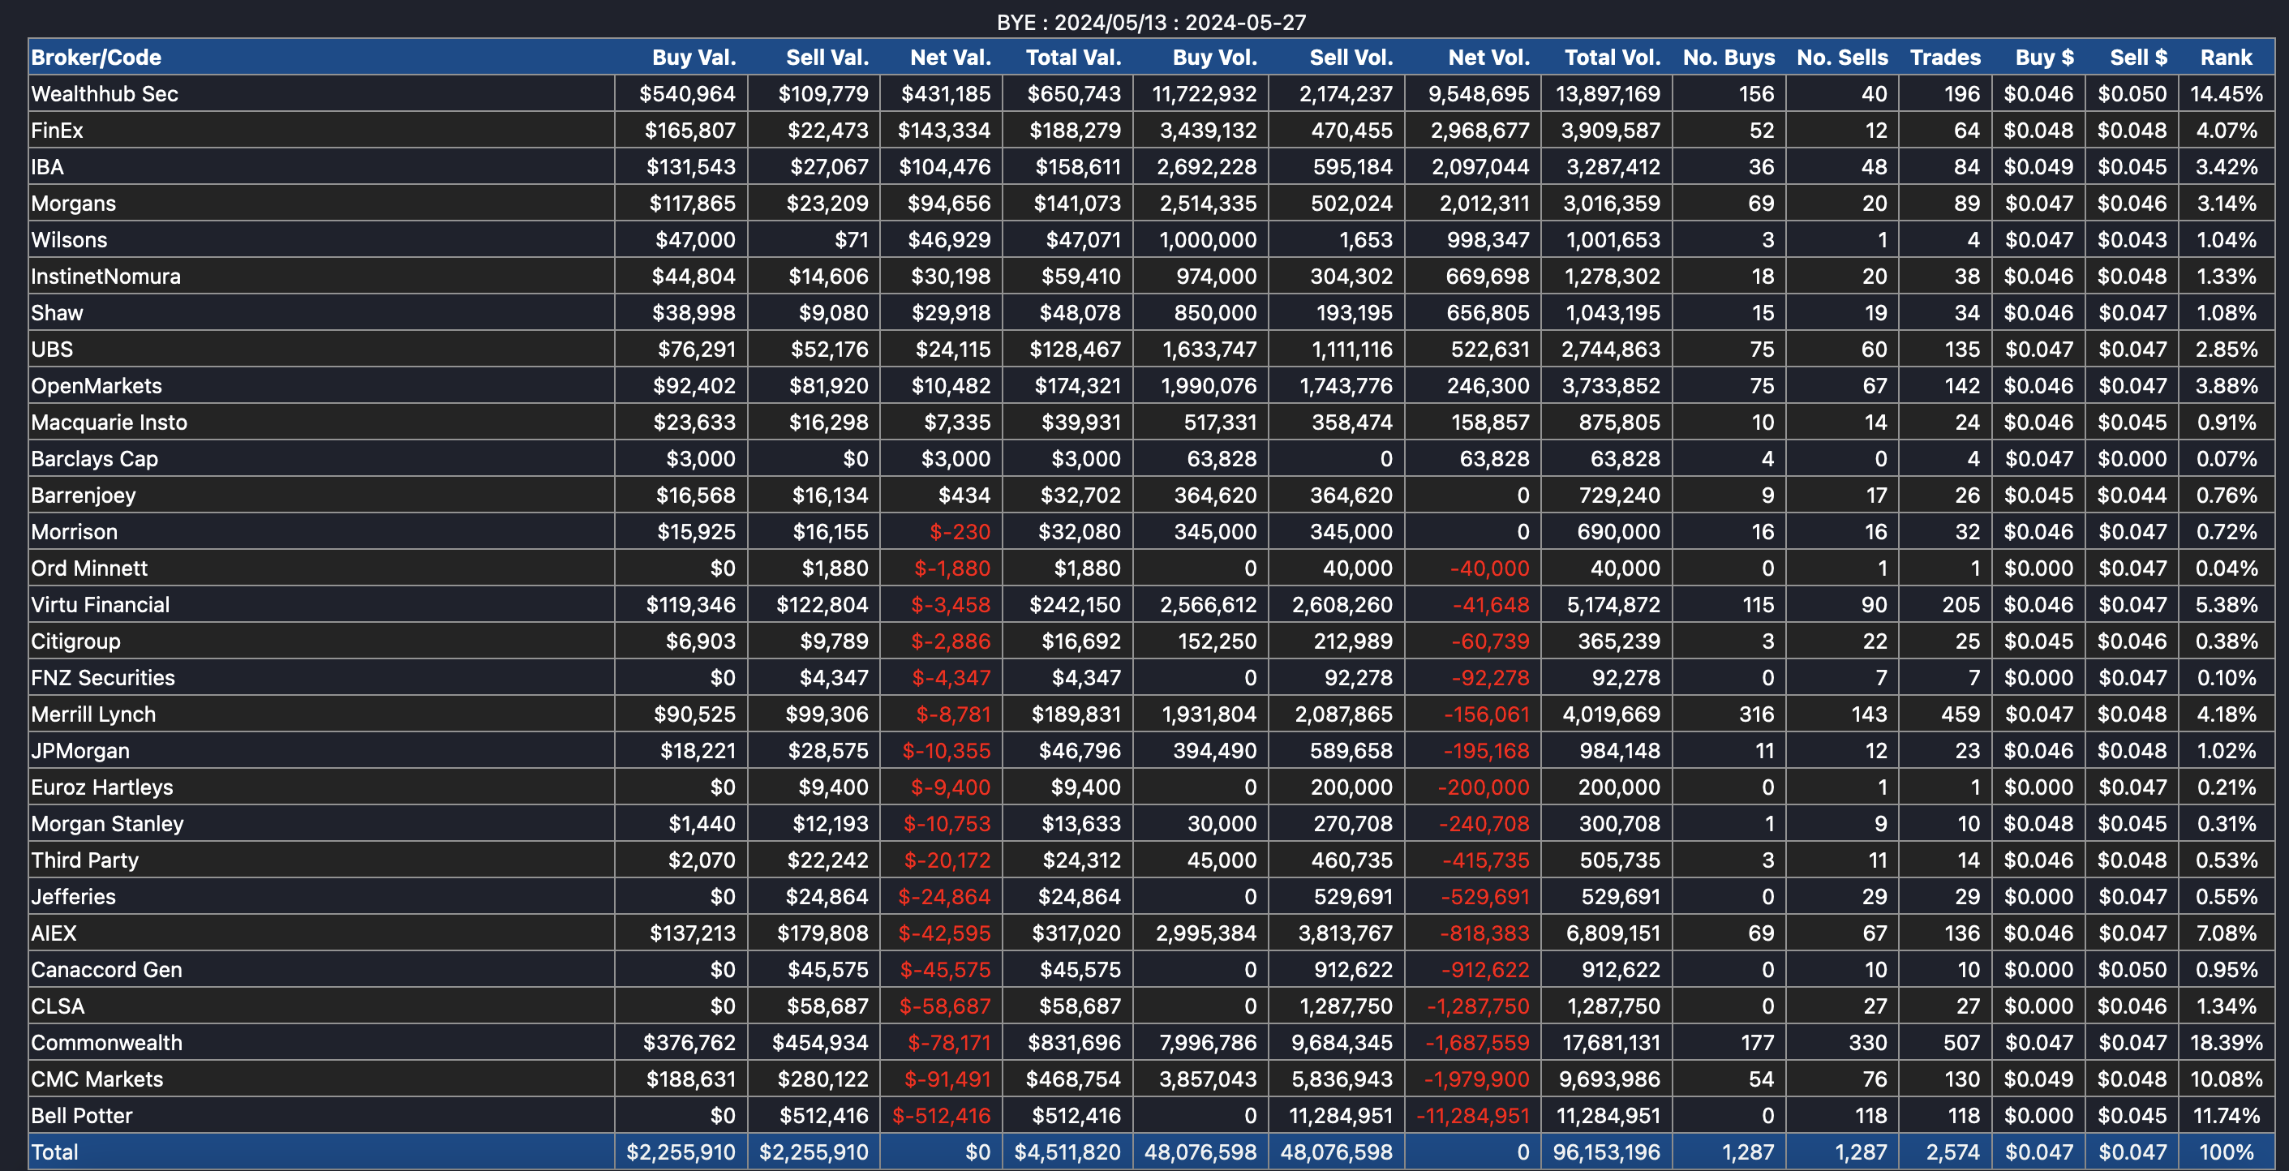Screen dimensions: 2289x1171
Task: Click the Sell Val. column header
Action: pyautogui.click(x=827, y=58)
